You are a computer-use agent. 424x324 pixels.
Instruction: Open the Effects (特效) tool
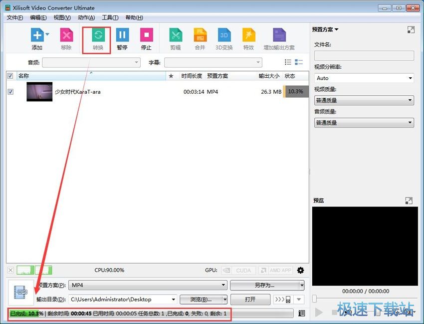pos(249,35)
